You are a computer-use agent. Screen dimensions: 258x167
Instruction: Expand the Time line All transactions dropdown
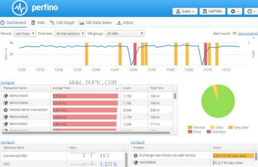coord(70,33)
